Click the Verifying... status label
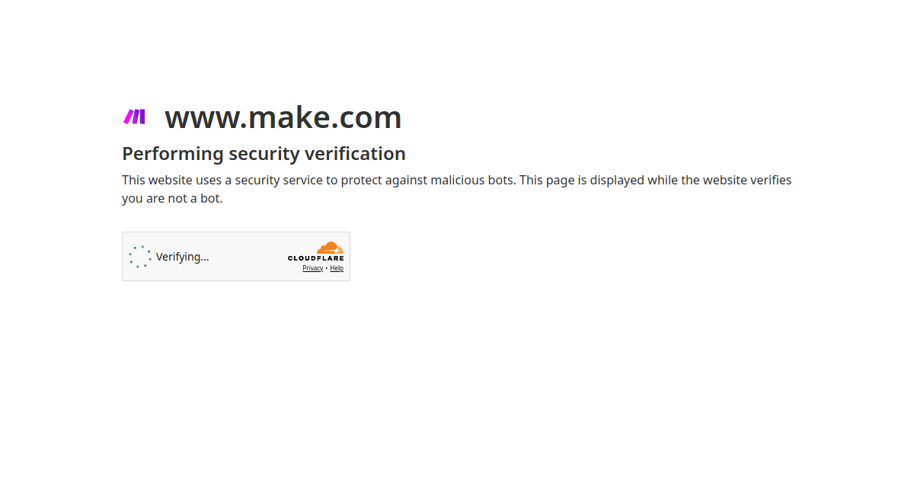The height and width of the screenshot is (480, 914). pyautogui.click(x=183, y=257)
